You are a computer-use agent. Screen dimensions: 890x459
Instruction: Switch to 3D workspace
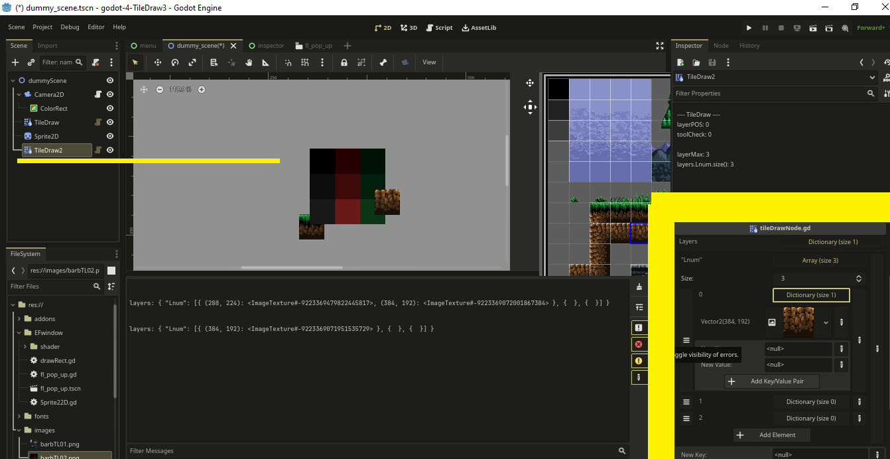coord(409,28)
